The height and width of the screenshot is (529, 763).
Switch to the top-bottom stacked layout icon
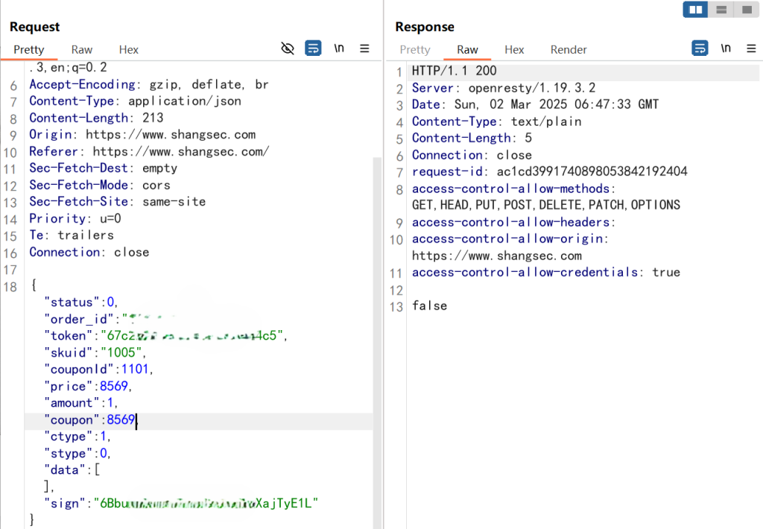tap(721, 10)
